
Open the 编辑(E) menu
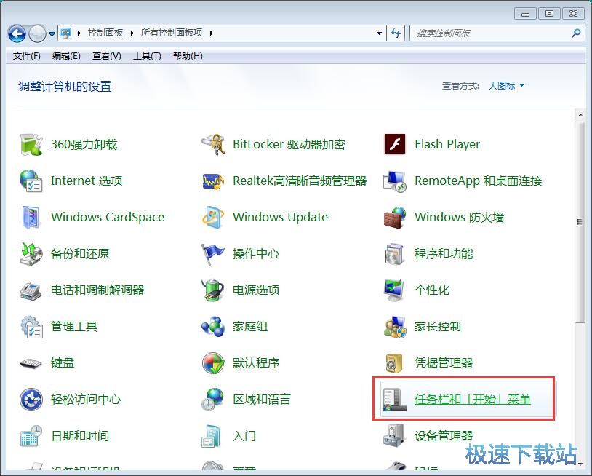(x=66, y=56)
